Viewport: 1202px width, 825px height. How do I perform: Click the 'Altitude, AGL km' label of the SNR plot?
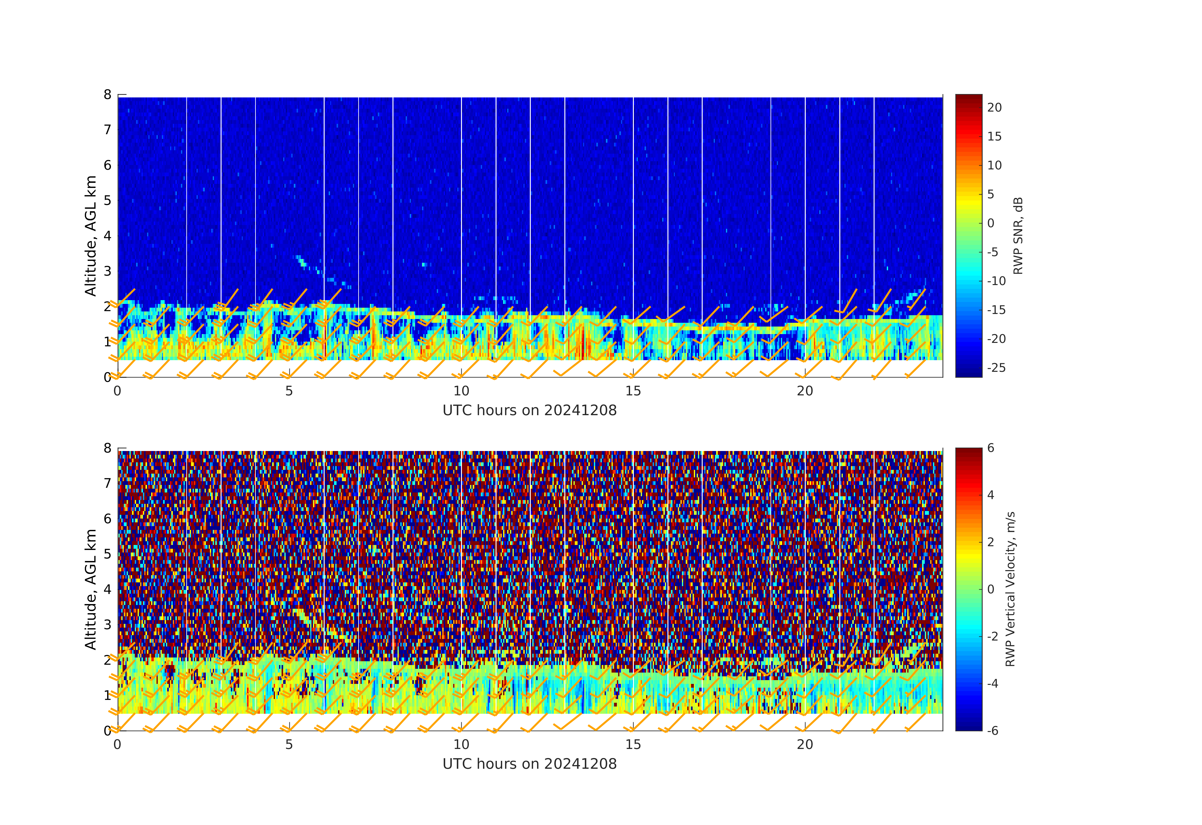91,236
